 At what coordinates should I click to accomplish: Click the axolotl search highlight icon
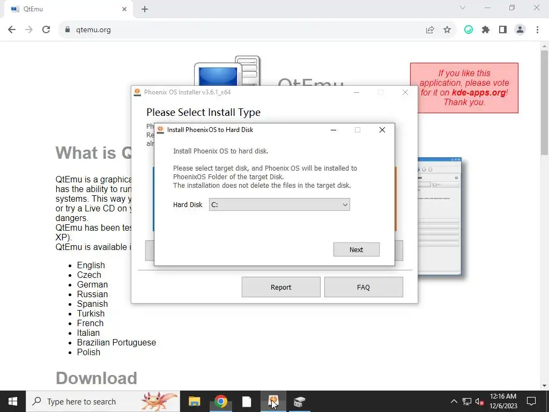tap(159, 401)
